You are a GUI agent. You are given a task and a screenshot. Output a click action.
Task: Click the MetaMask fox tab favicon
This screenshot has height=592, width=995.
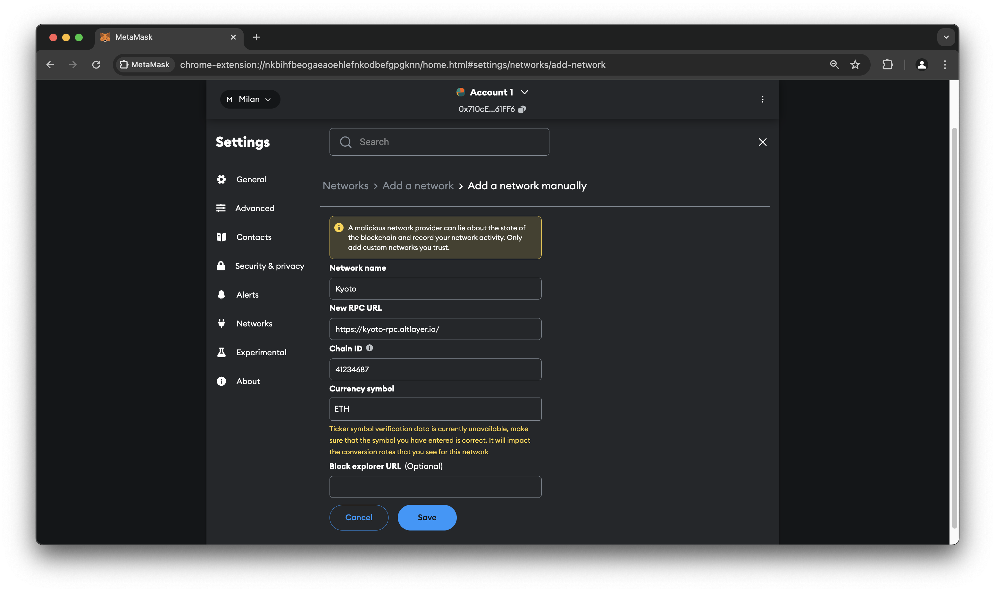[x=105, y=37]
